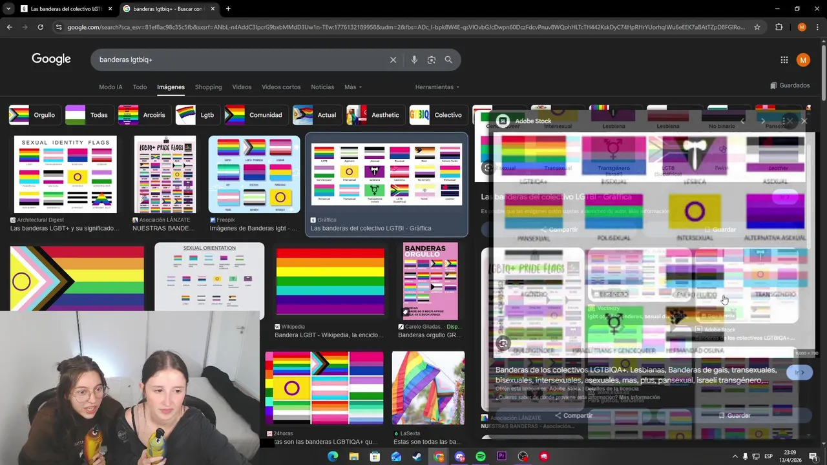The height and width of the screenshot is (465, 827).
Task: Start voice search with the microphone icon
Action: tap(414, 59)
